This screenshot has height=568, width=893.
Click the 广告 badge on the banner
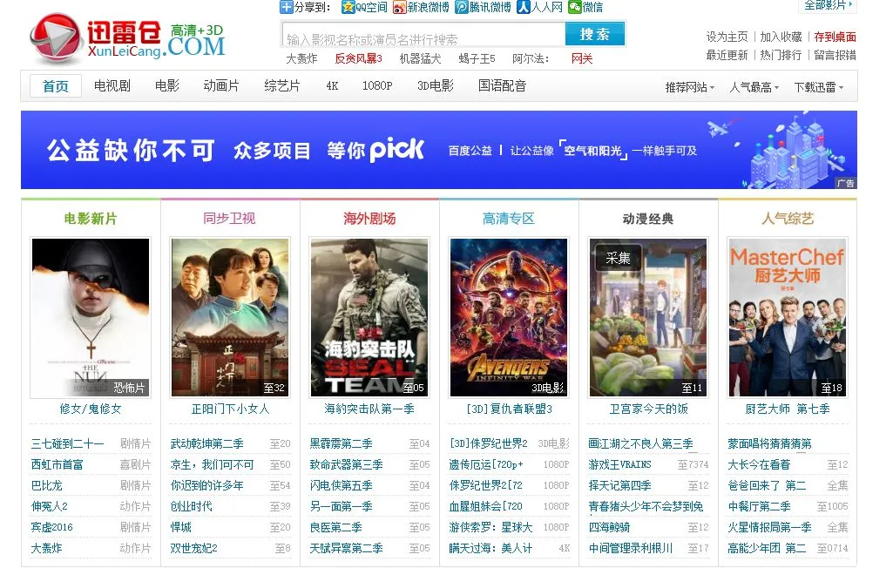(x=845, y=183)
